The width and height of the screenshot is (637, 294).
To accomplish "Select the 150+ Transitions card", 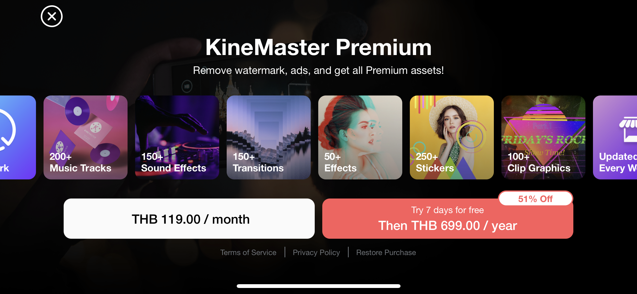I will click(269, 137).
